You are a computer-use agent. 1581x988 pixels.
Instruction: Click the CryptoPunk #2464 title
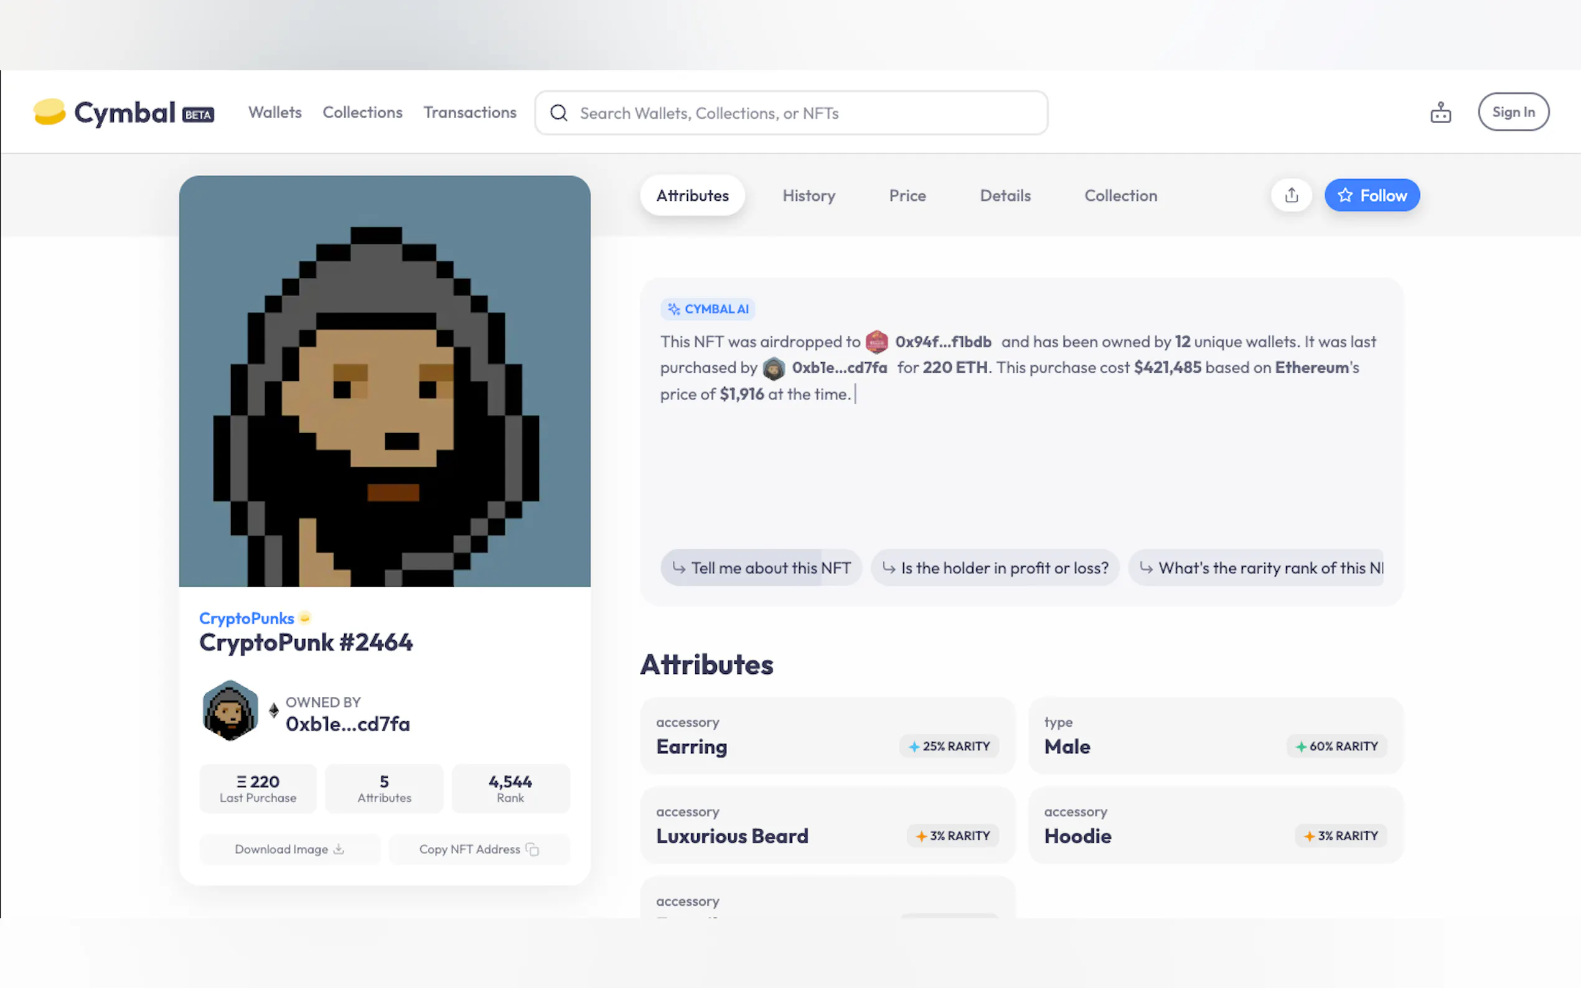306,642
